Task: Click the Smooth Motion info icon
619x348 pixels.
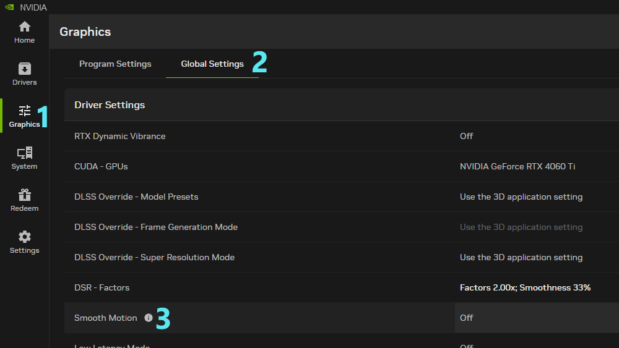Action: pos(149,318)
